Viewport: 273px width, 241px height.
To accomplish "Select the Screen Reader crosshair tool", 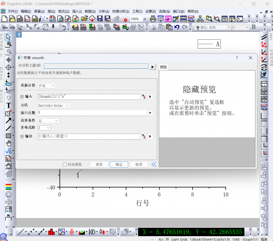I will tap(8, 60).
